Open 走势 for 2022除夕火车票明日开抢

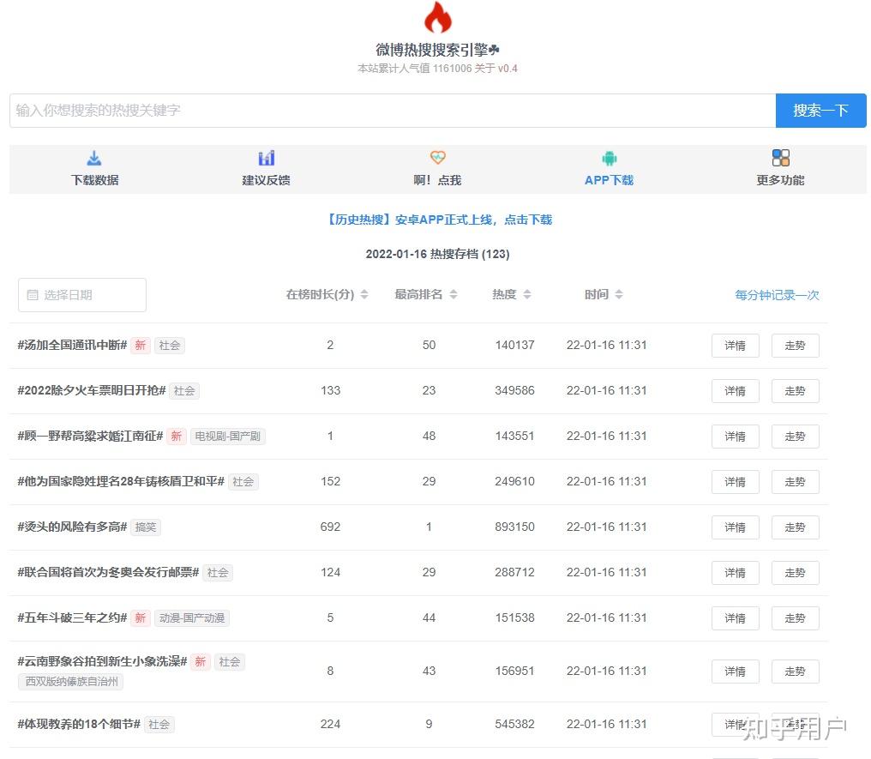[x=795, y=391]
